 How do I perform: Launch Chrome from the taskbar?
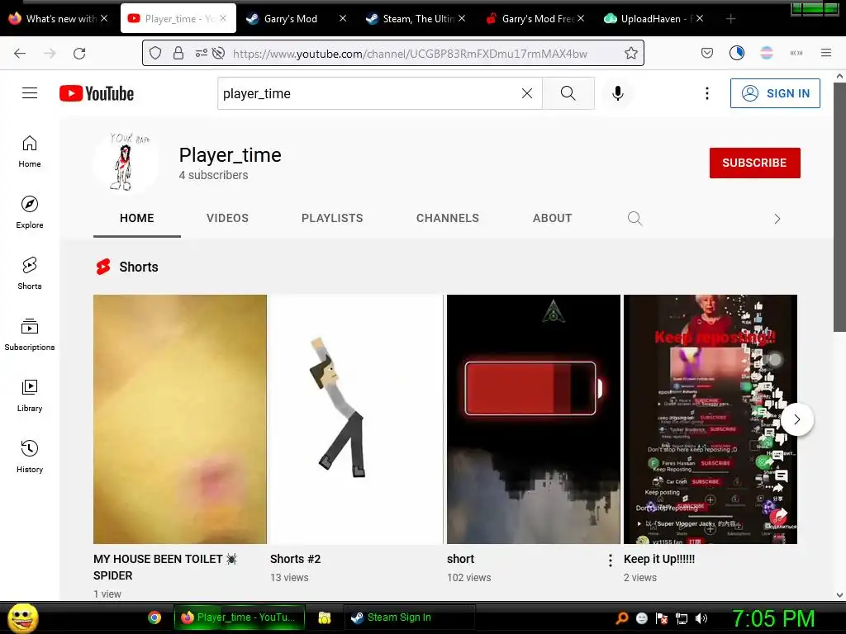(x=154, y=617)
